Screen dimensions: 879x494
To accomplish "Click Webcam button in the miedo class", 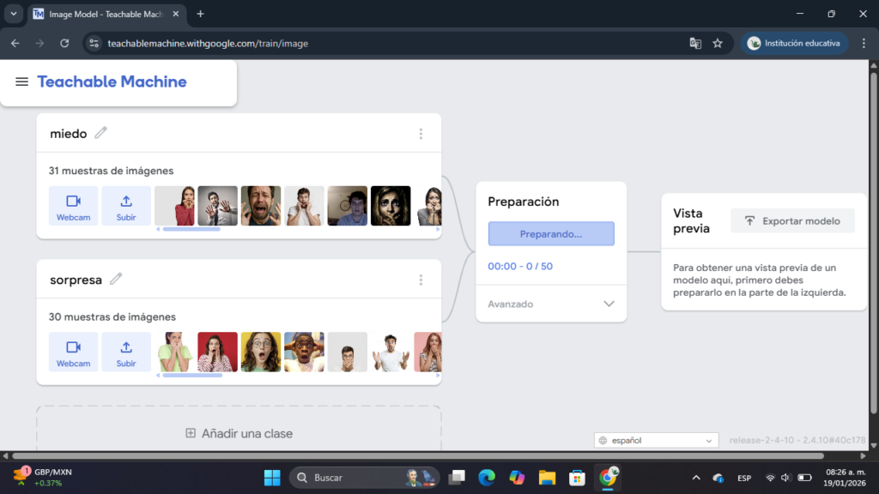I will (74, 206).
